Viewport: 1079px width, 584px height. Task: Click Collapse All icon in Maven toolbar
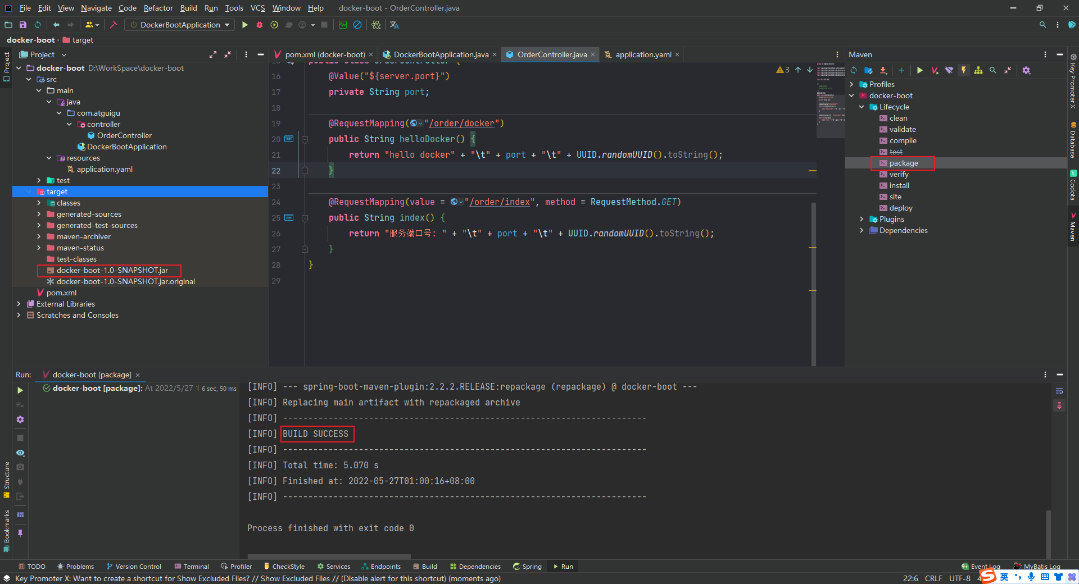point(1008,70)
